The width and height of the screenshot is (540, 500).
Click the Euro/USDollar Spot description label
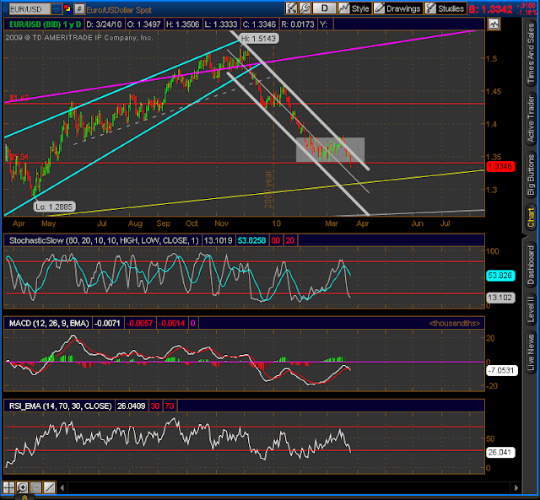pos(119,10)
